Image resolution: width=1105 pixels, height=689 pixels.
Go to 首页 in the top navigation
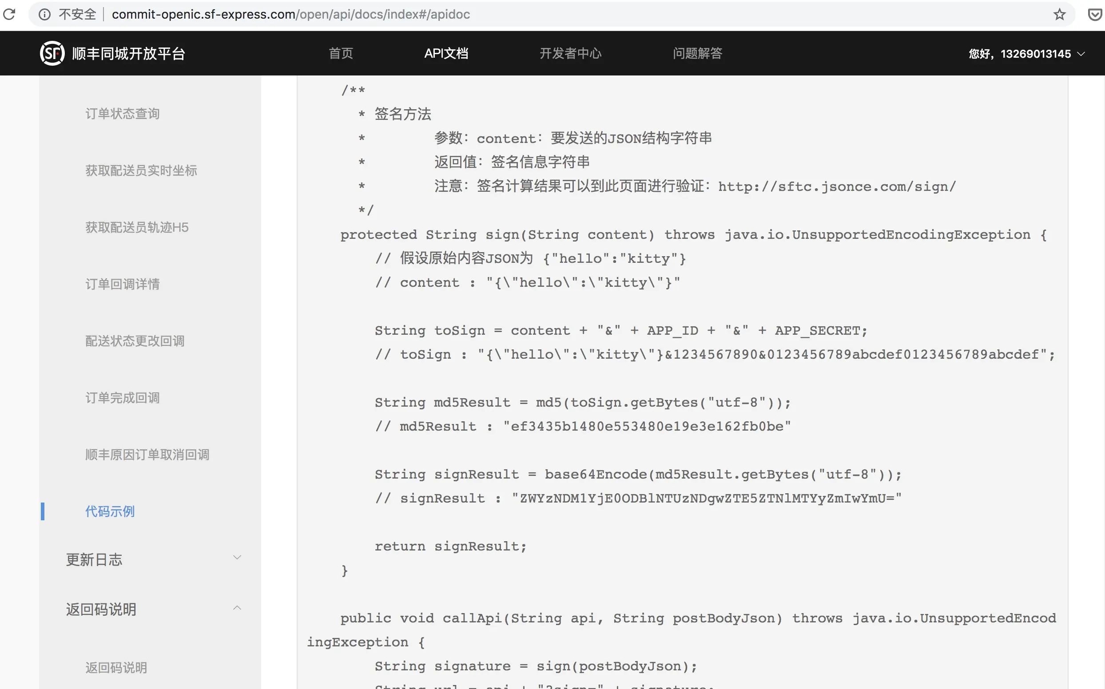click(x=341, y=53)
